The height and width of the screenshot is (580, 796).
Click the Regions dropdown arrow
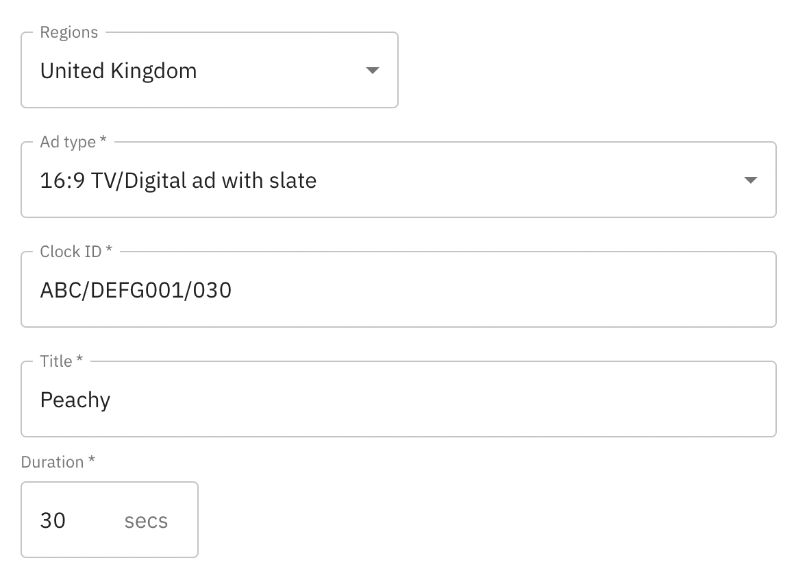click(x=373, y=71)
